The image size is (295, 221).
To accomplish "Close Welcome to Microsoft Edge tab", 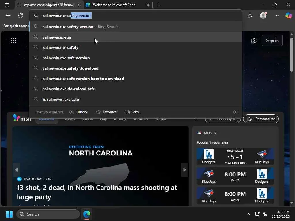I will point(148,5).
